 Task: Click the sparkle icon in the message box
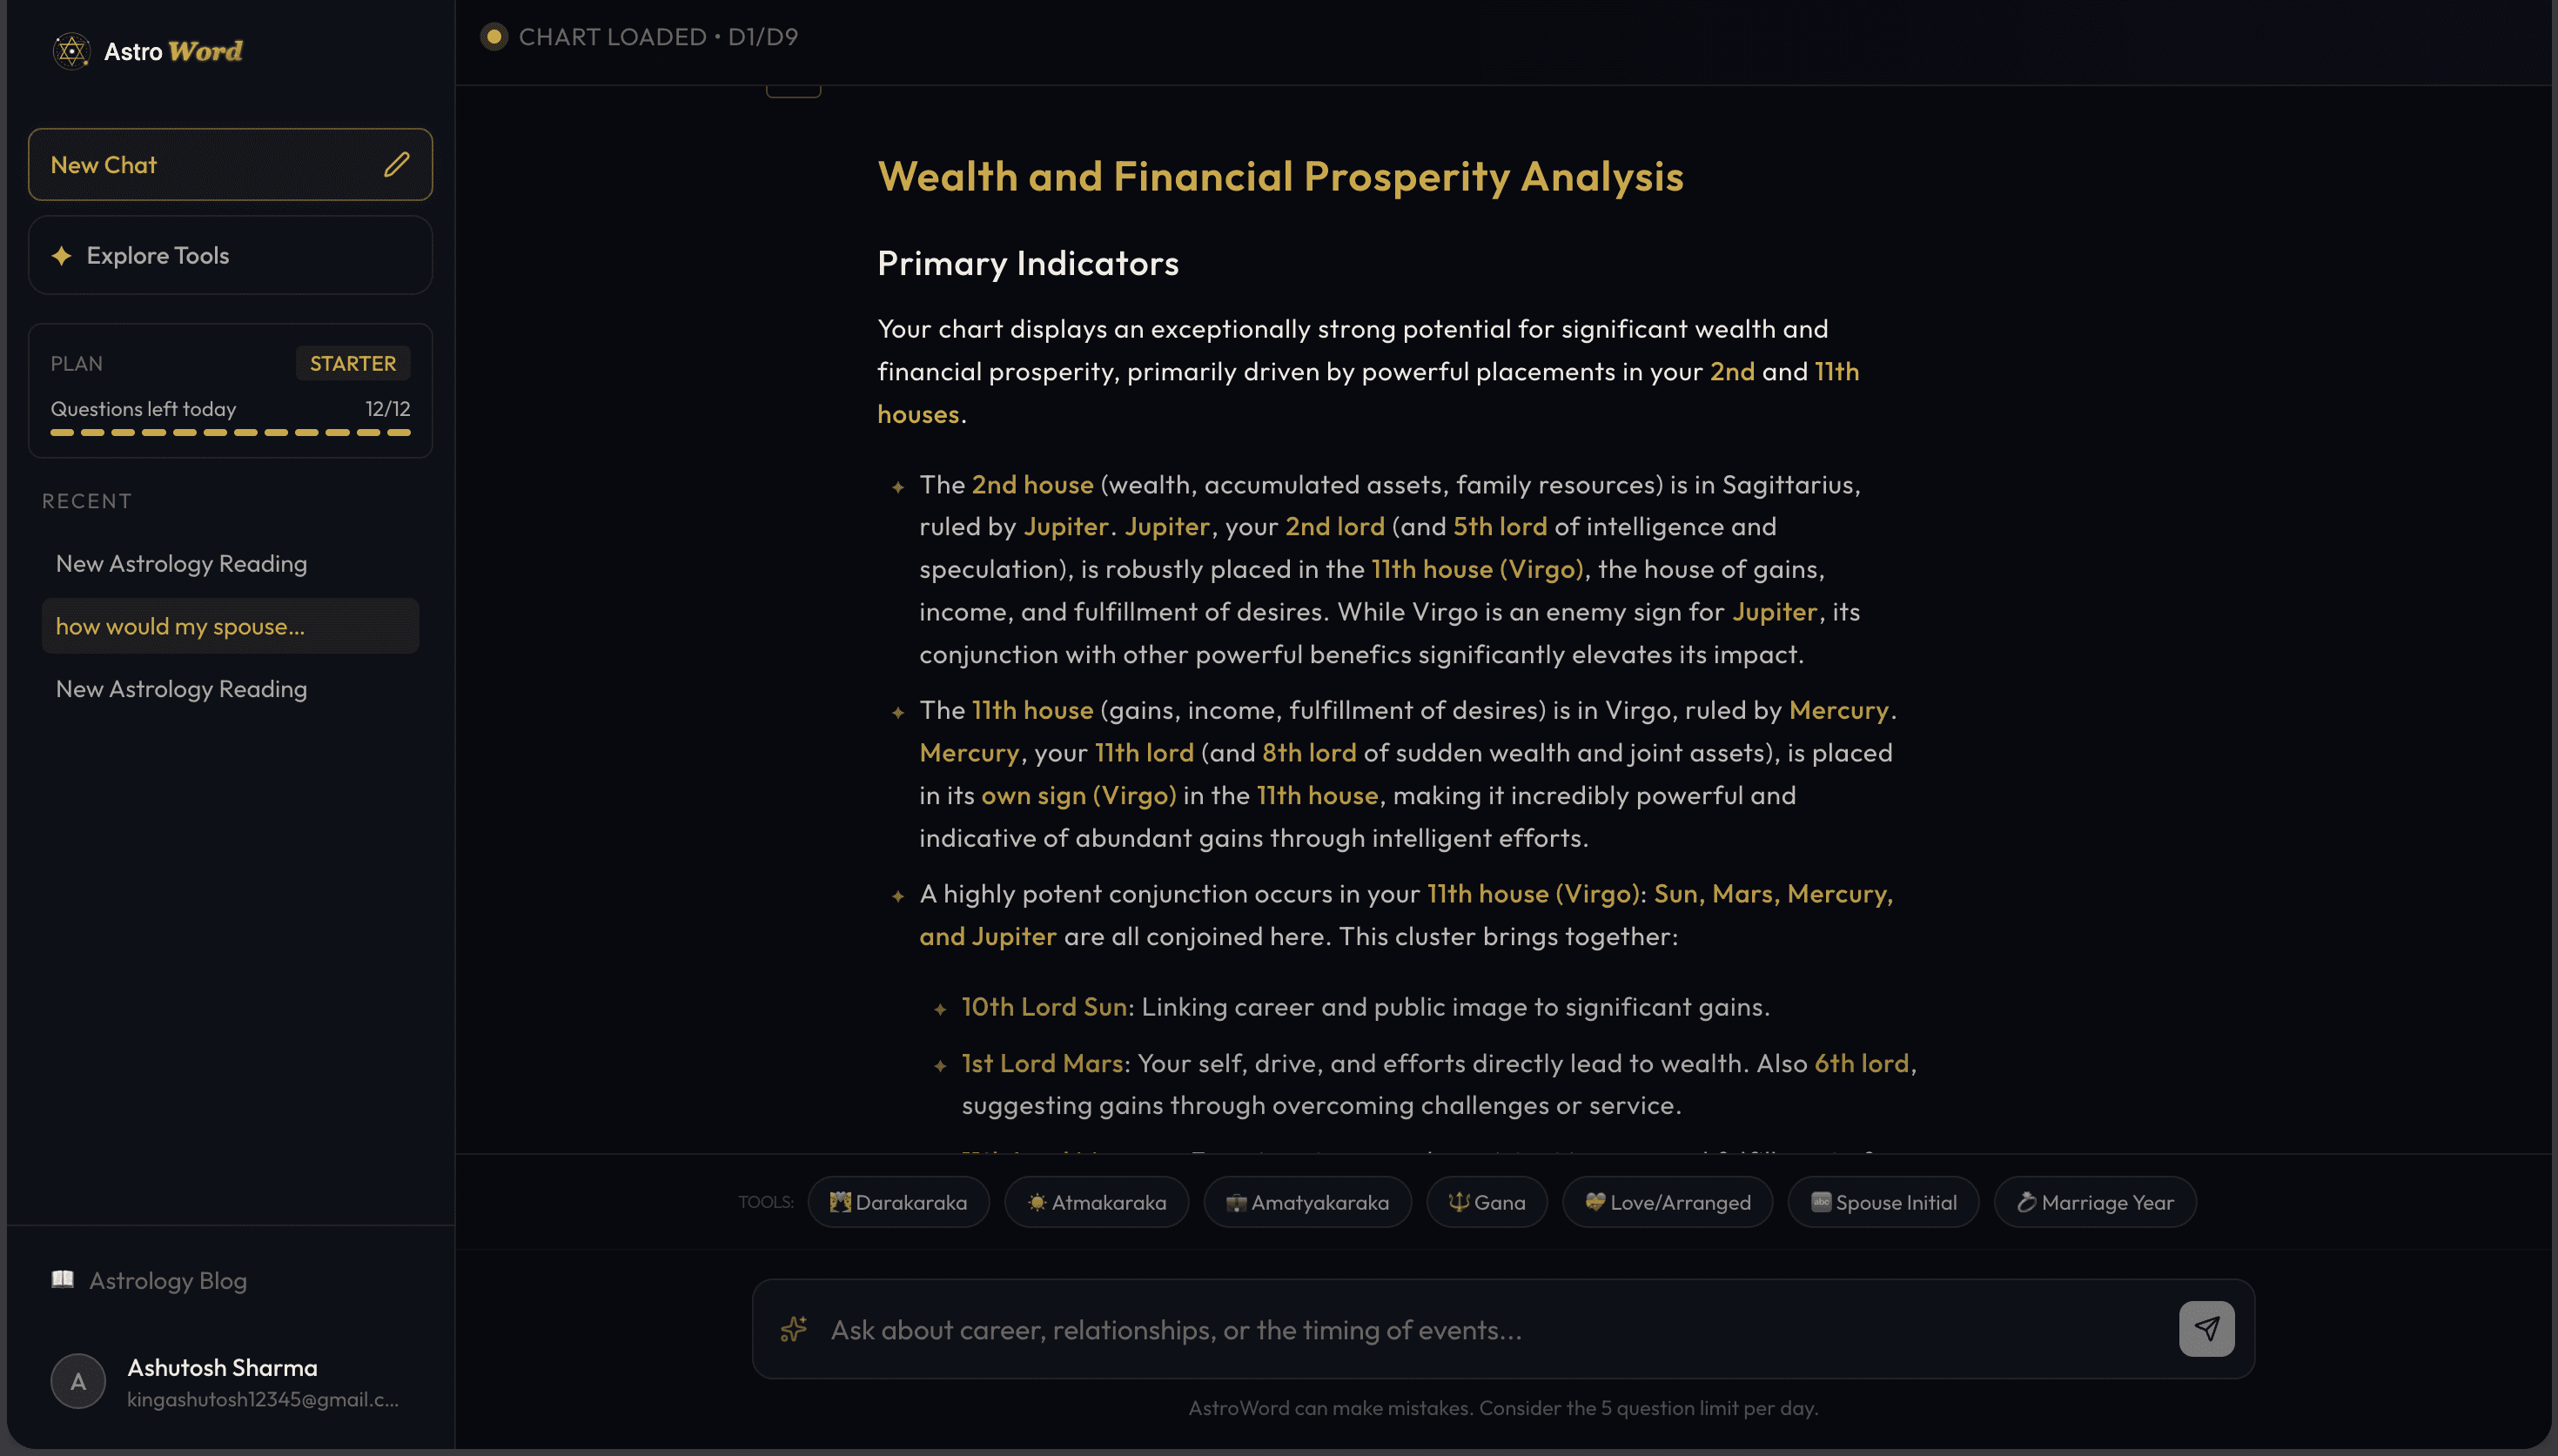(x=792, y=1330)
